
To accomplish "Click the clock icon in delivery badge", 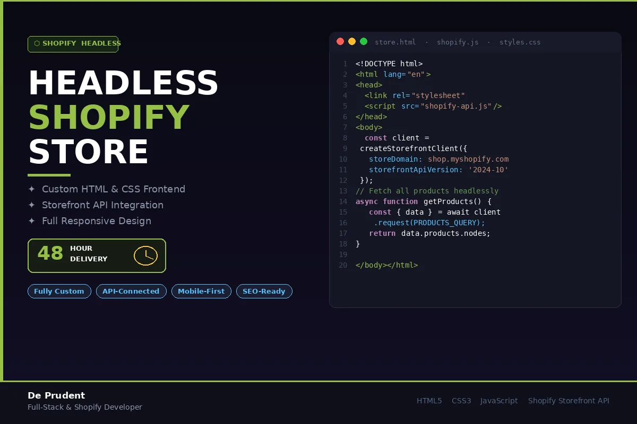I will tap(145, 255).
